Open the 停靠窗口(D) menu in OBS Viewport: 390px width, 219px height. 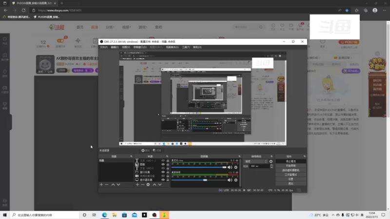(140, 47)
